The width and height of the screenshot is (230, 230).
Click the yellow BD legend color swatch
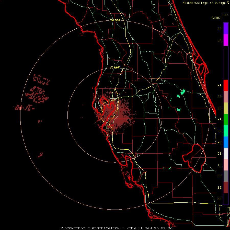coord(226,108)
